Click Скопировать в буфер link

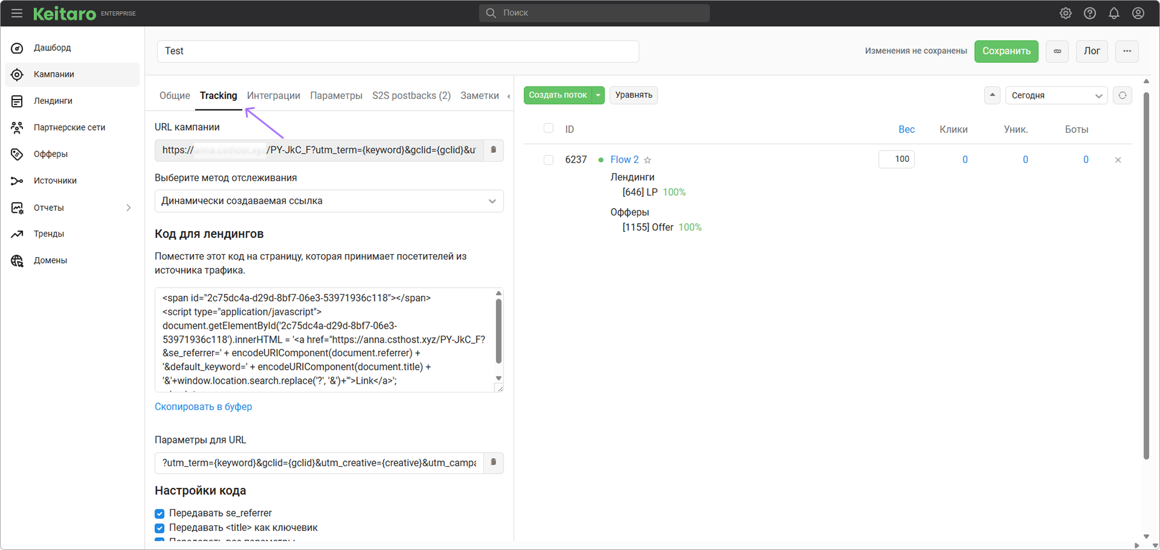pos(203,406)
